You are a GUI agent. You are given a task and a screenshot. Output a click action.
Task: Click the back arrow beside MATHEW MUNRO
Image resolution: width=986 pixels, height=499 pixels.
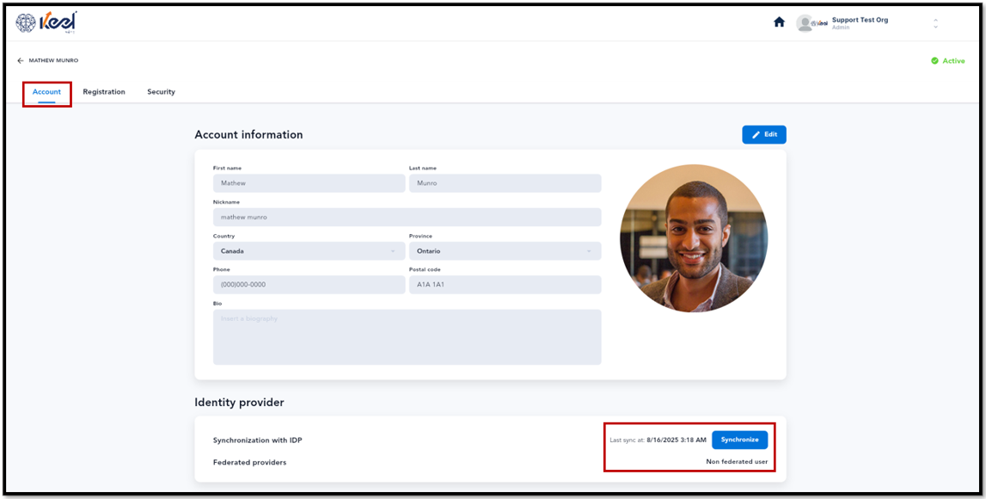click(20, 60)
